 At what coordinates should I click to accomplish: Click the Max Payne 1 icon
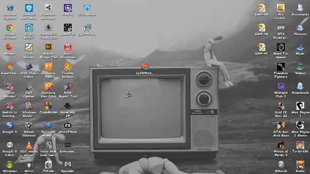pos(300,106)
